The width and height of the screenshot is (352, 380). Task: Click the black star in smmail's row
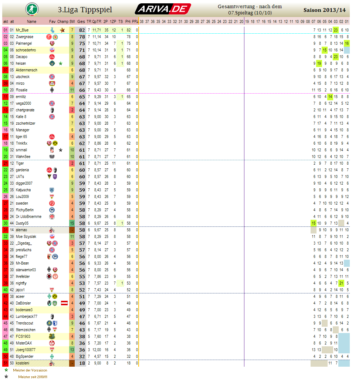pyautogui.click(x=61, y=150)
